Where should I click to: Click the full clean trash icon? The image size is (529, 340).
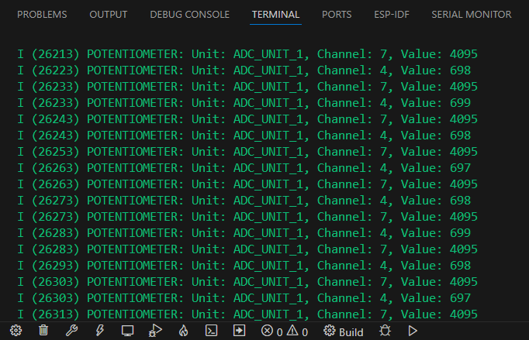pos(43,331)
